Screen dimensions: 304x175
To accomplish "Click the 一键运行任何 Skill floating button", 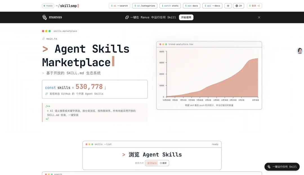I will point(282,167).
